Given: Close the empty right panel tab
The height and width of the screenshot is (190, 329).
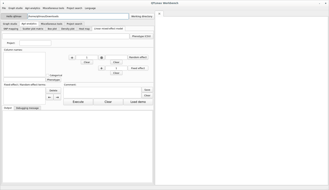Looking at the screenshot, I should pos(159,14).
